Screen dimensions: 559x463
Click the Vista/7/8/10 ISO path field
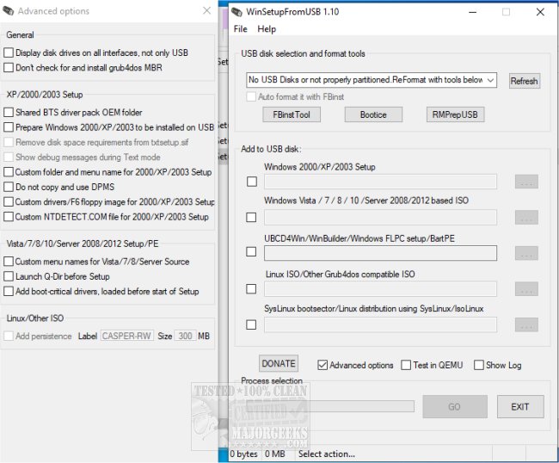tap(380, 217)
